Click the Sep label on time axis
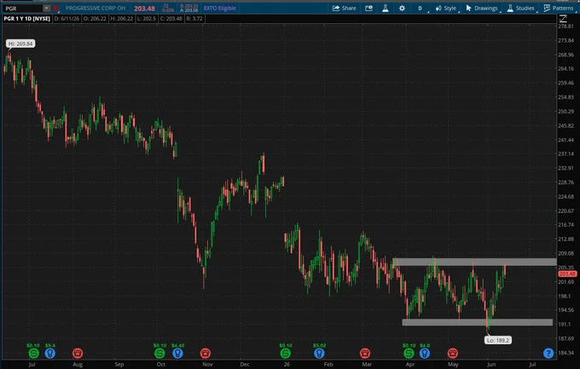This screenshot has width=580, height=369. pos(119,364)
